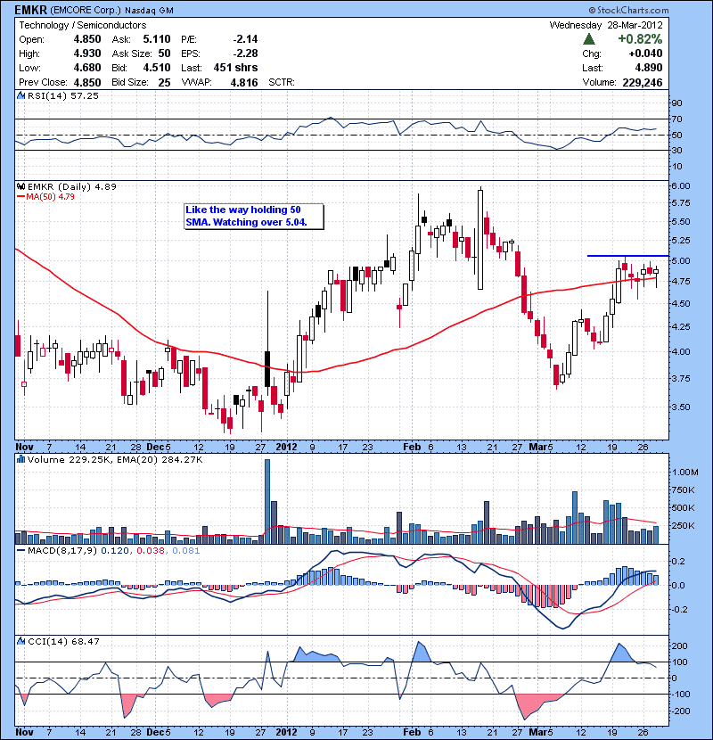Viewport: 713px width, 740px height.
Task: Click the Prev Close value 4.850
Action: [x=87, y=83]
